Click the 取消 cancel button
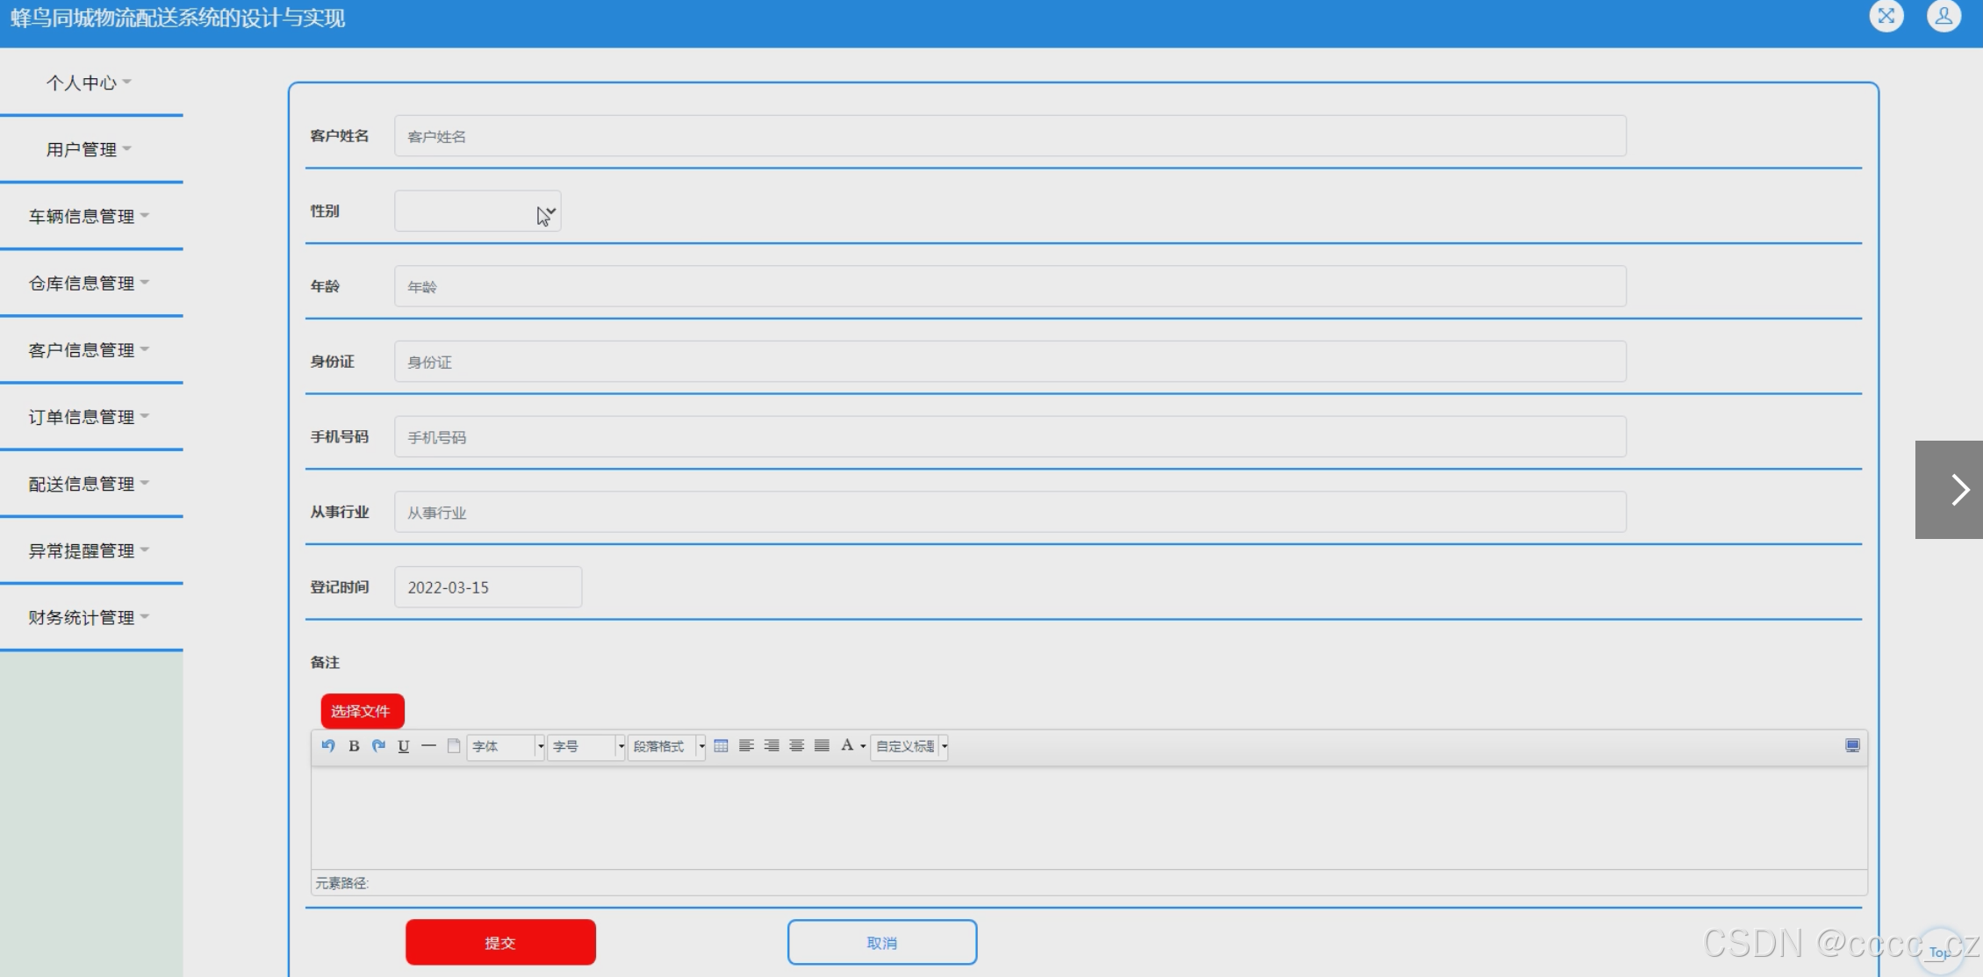Image resolution: width=1983 pixels, height=977 pixels. pyautogui.click(x=881, y=942)
